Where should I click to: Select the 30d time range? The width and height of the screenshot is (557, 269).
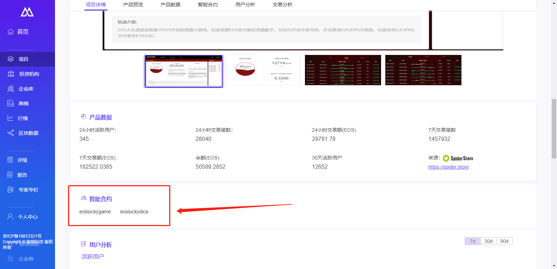pyautogui.click(x=489, y=241)
